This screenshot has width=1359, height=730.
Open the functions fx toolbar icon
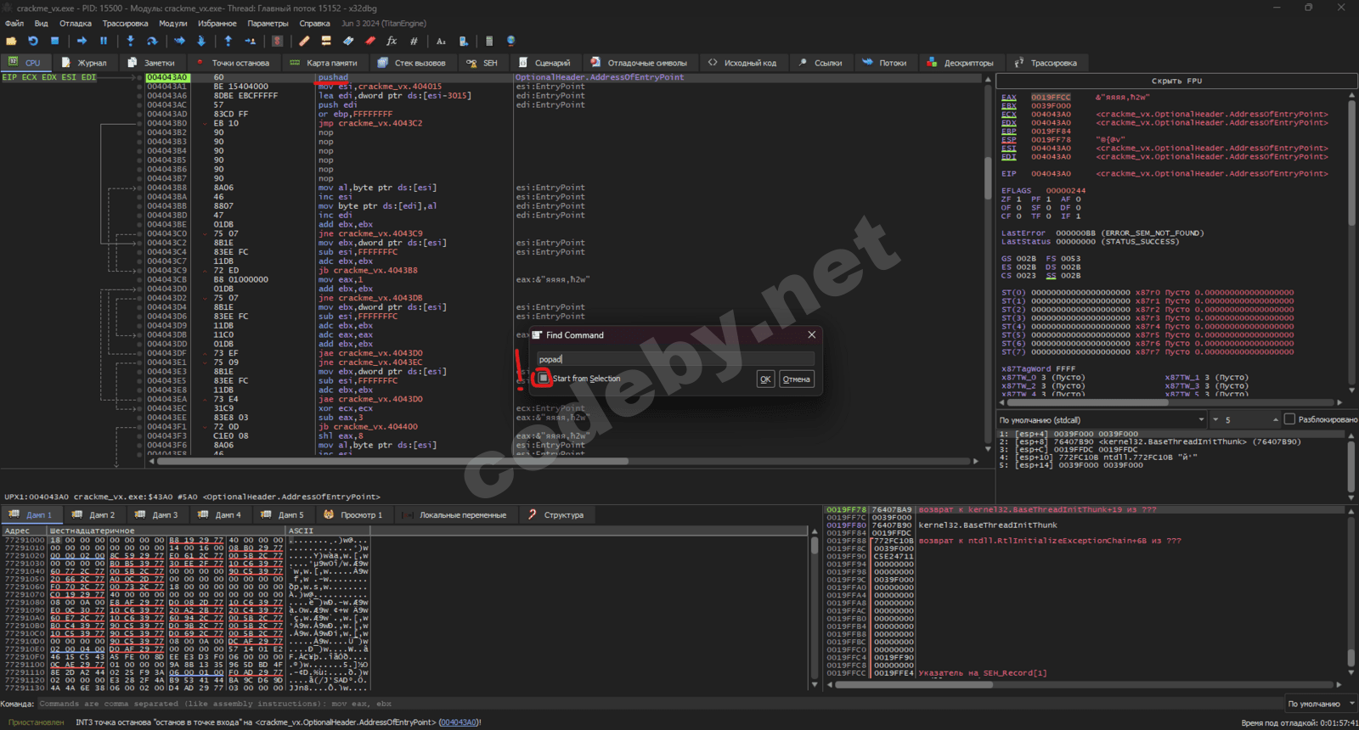(392, 41)
